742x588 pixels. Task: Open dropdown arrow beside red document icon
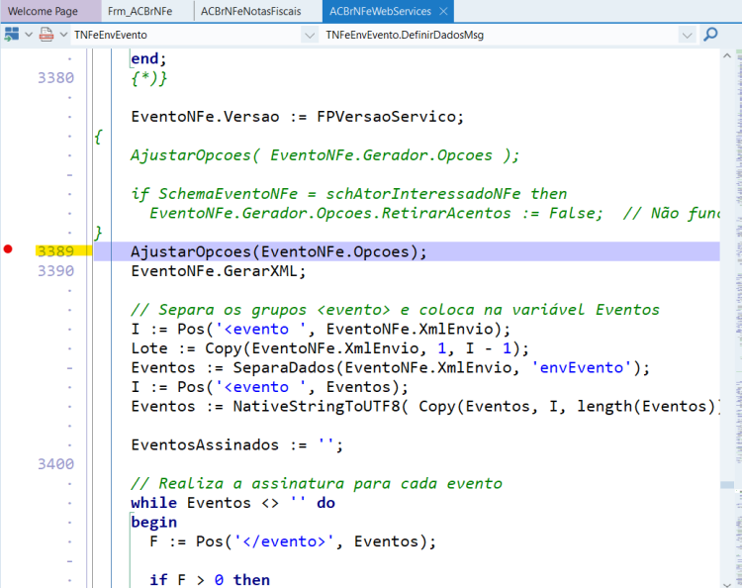pyautogui.click(x=63, y=35)
